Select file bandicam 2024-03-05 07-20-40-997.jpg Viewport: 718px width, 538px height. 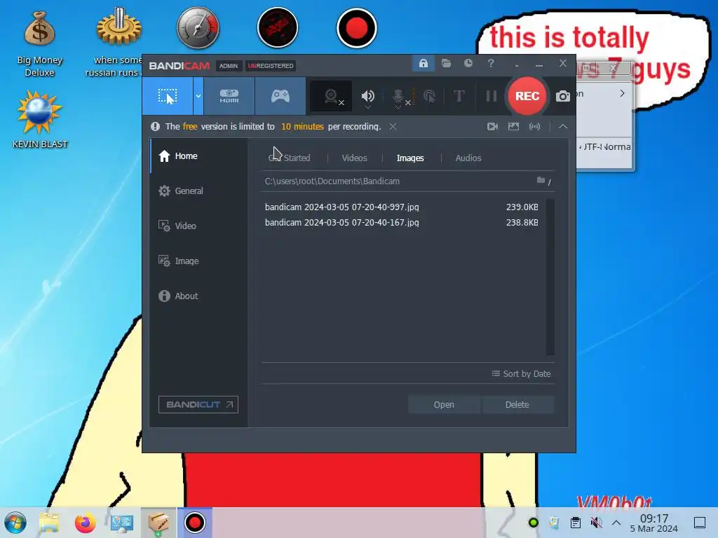tap(402, 207)
